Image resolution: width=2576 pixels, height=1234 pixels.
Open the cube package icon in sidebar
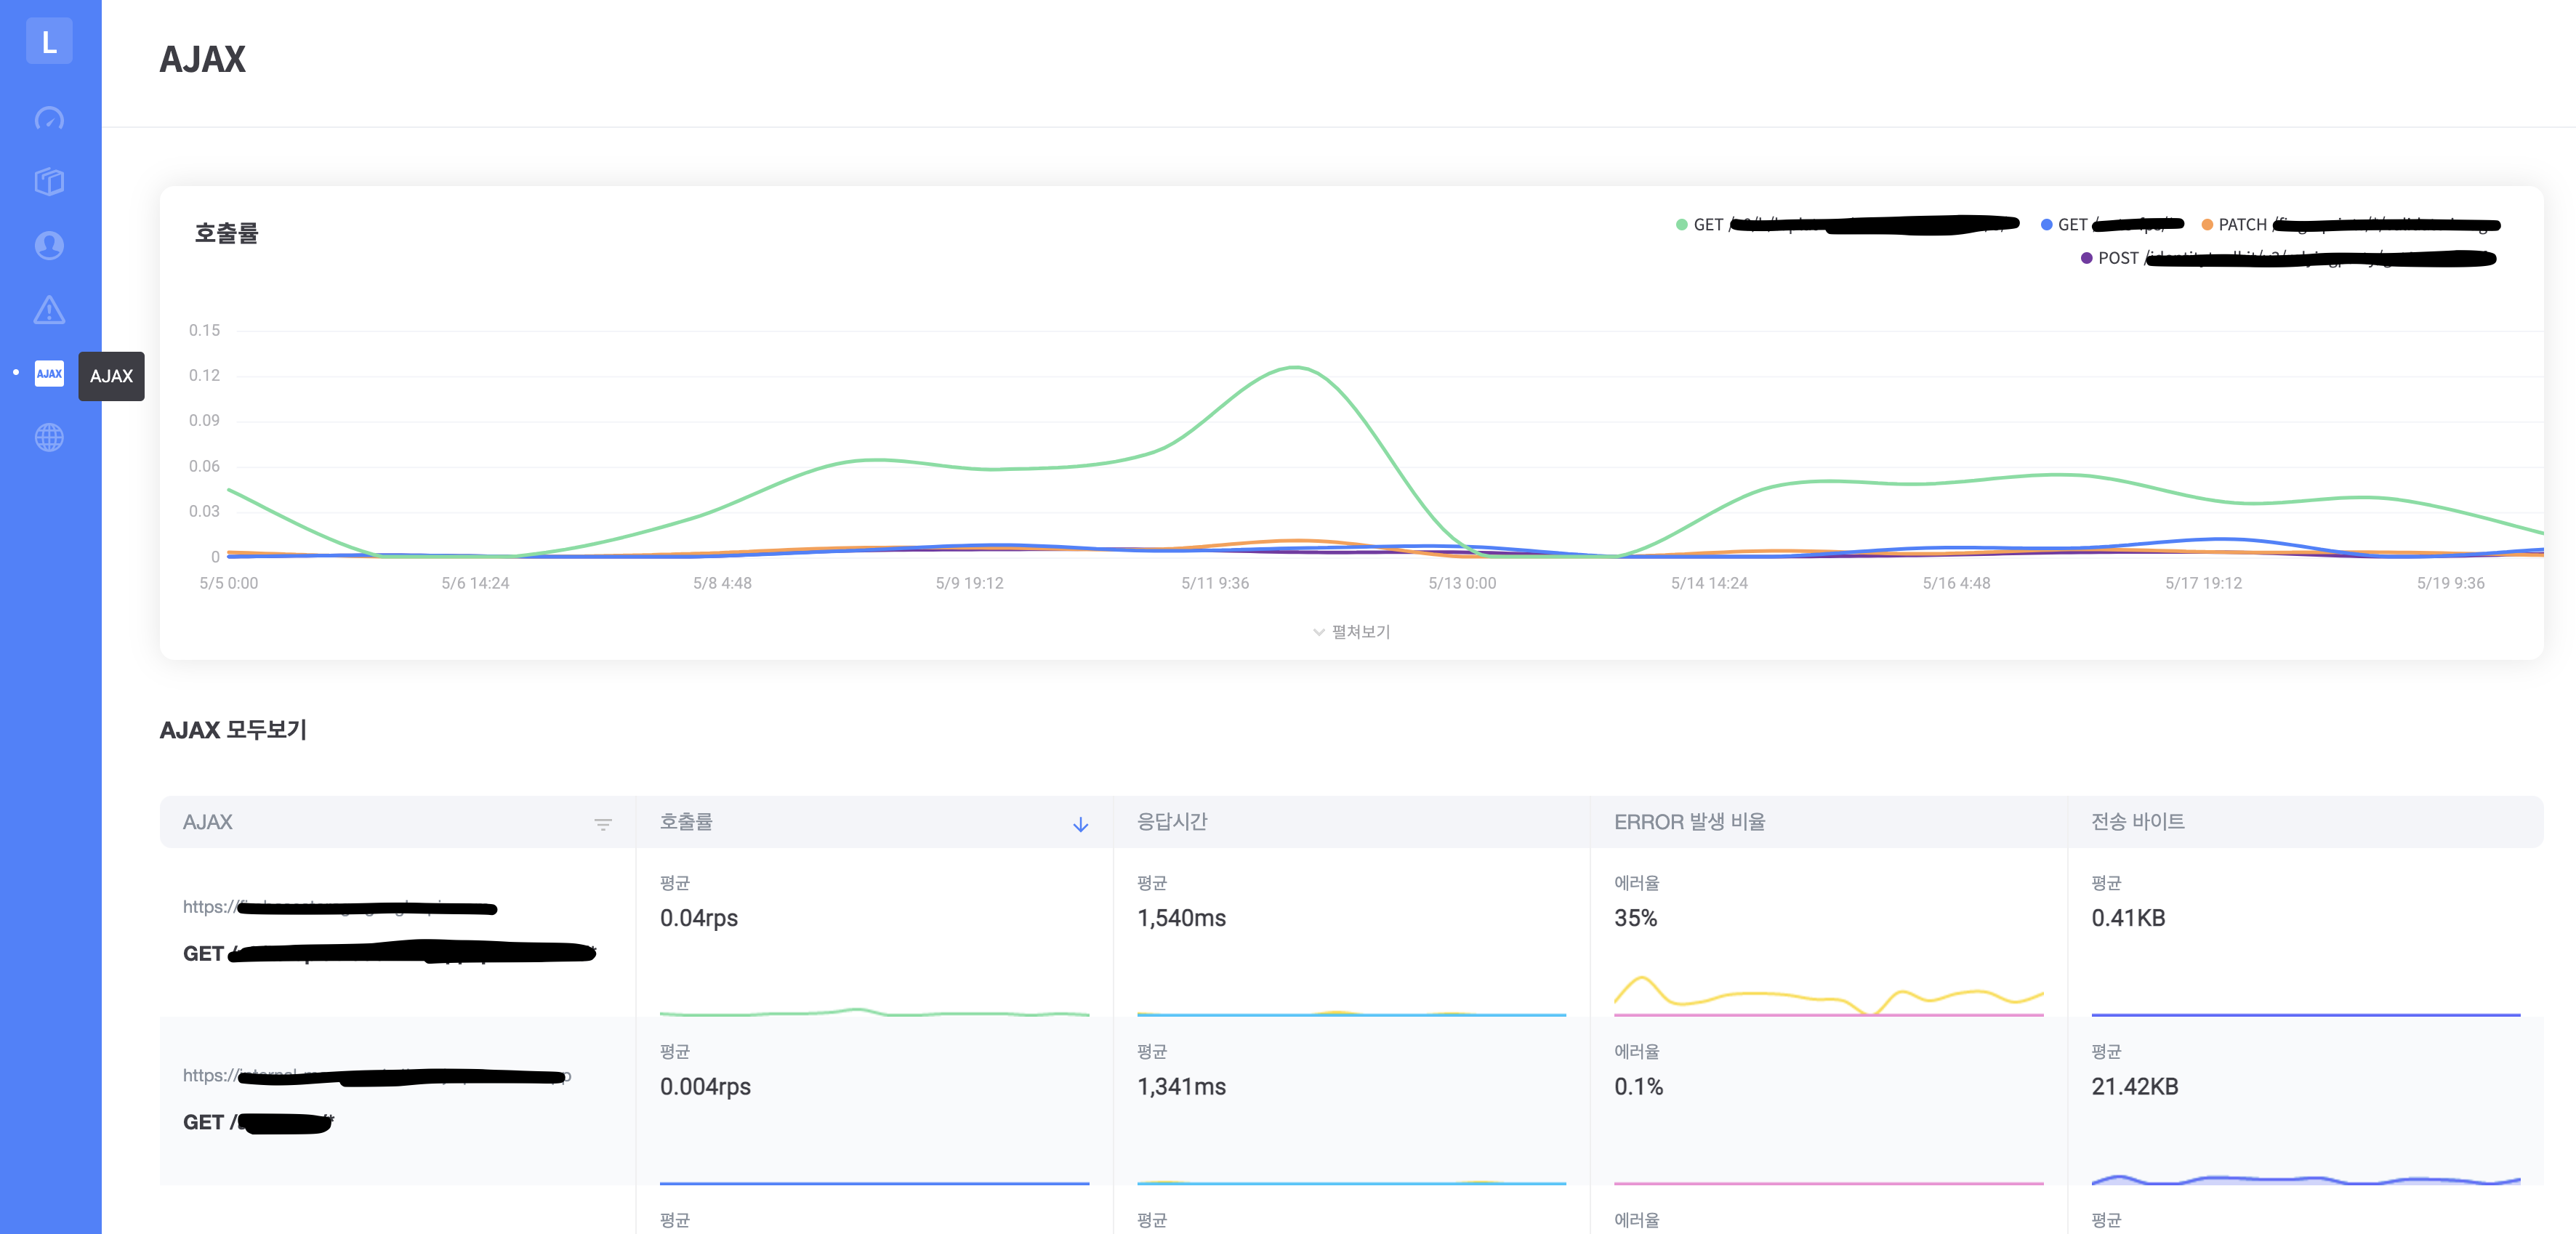(49, 182)
